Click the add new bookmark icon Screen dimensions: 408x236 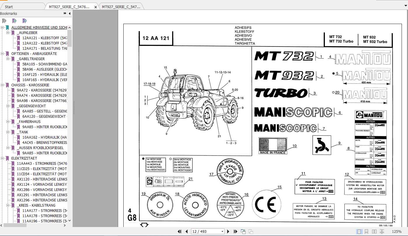click(14, 21)
